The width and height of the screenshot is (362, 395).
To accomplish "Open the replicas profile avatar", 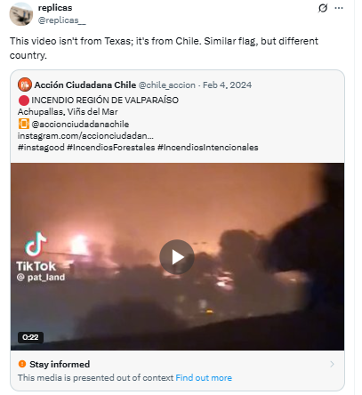I will (x=21, y=13).
